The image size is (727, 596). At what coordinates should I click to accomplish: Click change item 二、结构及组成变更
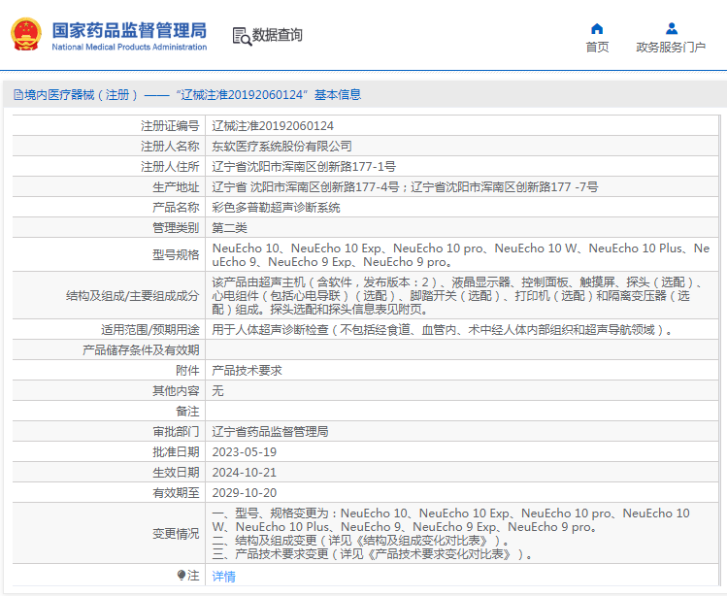coord(361,541)
